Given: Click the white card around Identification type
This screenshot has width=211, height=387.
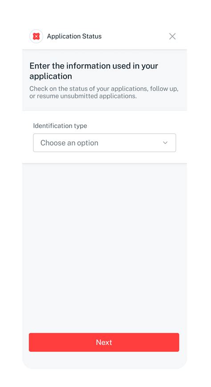Looking at the screenshot, I should (x=105, y=137).
